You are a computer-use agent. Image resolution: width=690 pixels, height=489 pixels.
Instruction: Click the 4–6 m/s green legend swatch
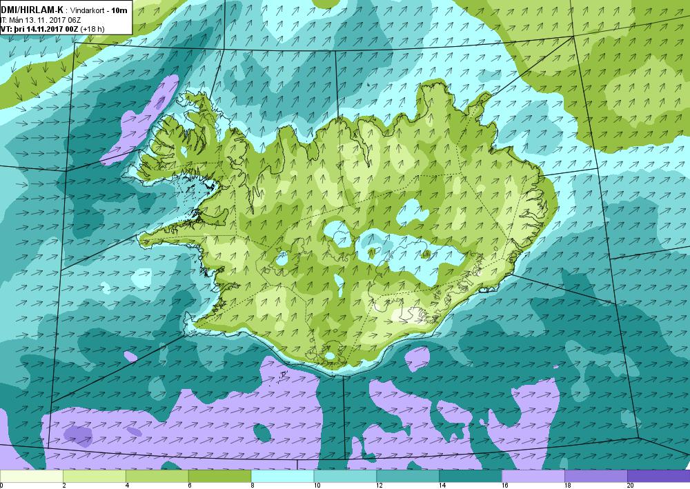(157, 476)
